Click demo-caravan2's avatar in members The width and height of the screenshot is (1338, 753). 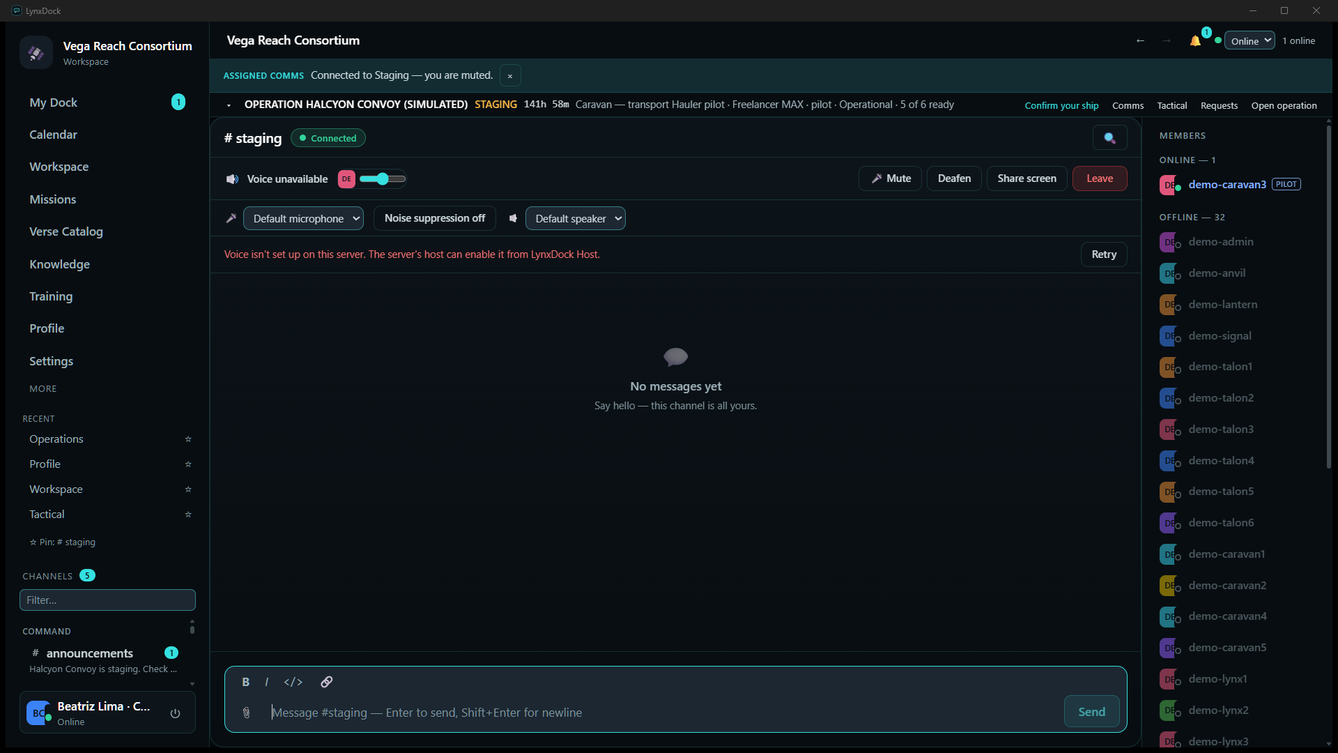click(x=1168, y=586)
